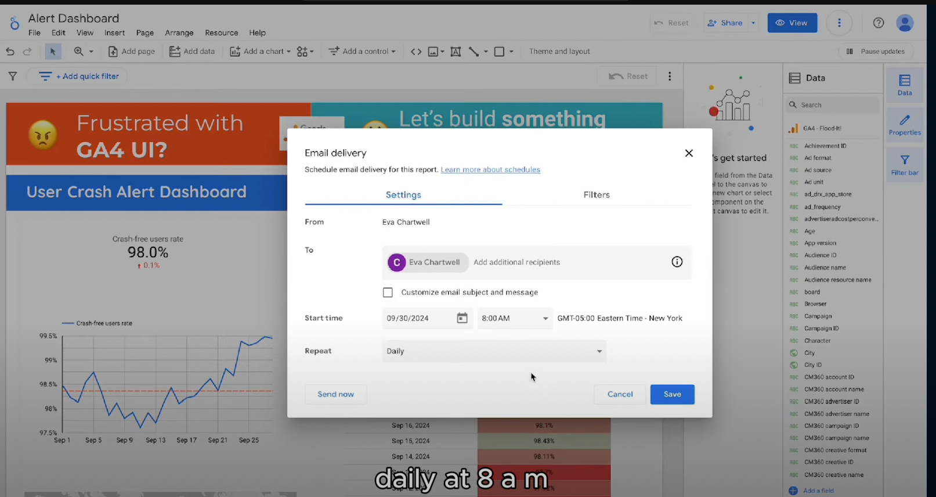Open the canvas three-dot options menu
Image resolution: width=936 pixels, height=497 pixels.
coord(670,76)
